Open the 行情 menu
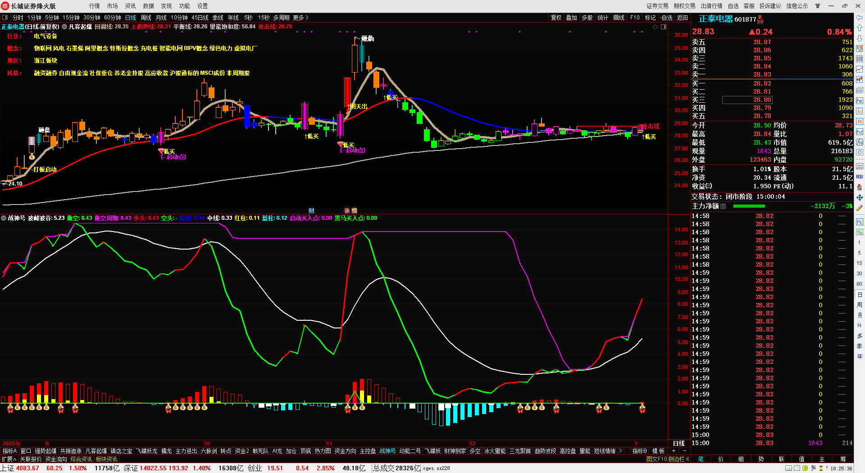 95,6
